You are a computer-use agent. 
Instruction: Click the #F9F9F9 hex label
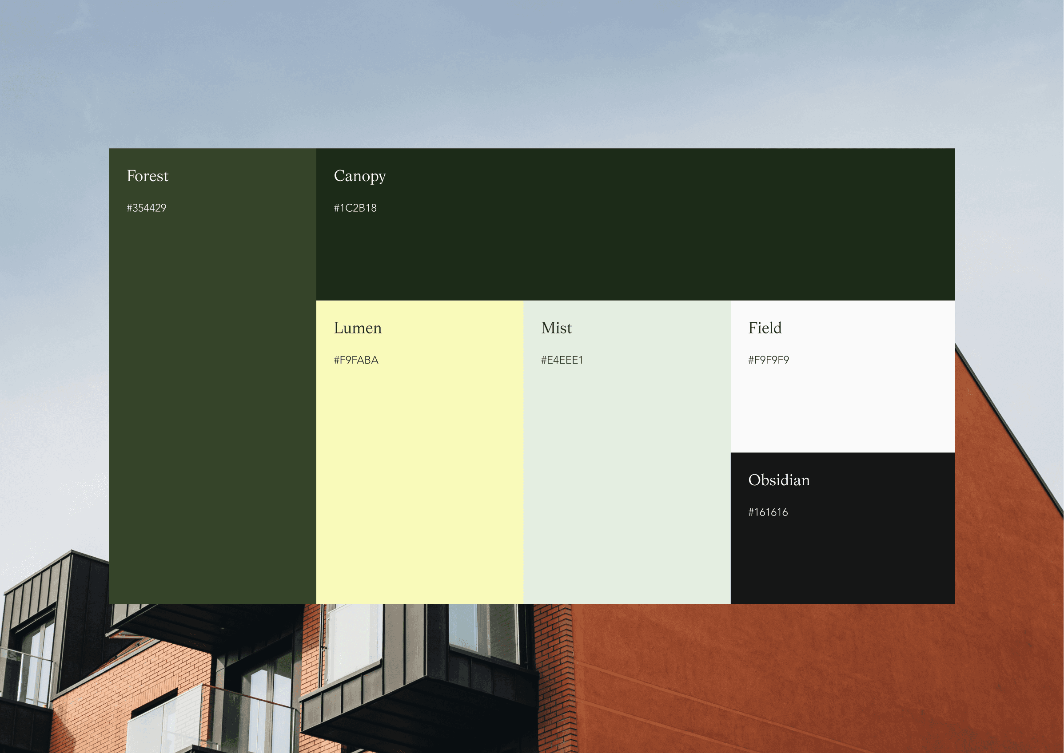pyautogui.click(x=769, y=360)
